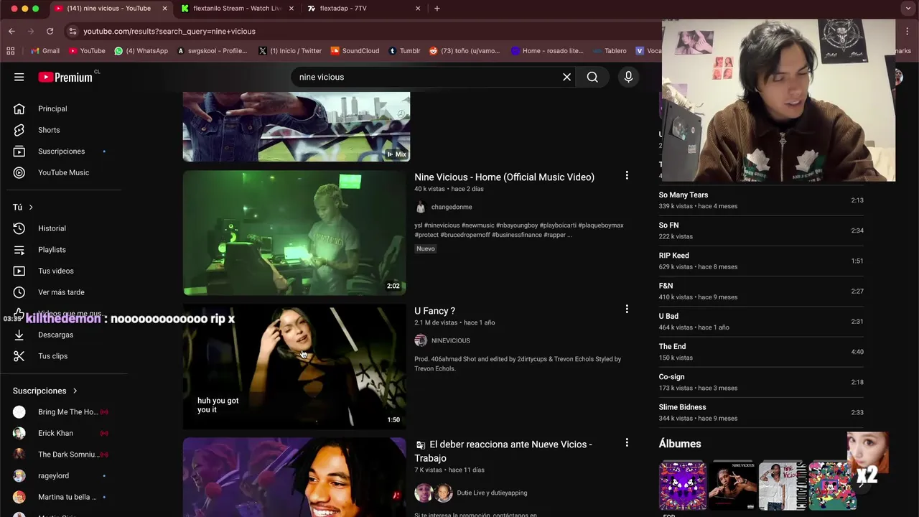Image resolution: width=919 pixels, height=517 pixels.
Task: Play Slime Bidness song
Action: (x=761, y=412)
